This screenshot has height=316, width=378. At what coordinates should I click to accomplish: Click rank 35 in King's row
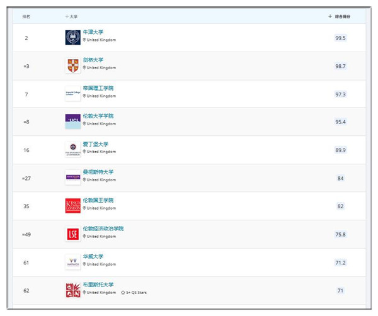[26, 206]
